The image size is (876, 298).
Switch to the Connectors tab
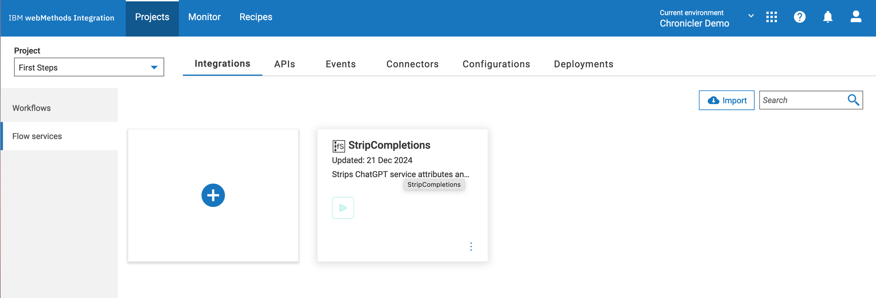[x=412, y=64]
